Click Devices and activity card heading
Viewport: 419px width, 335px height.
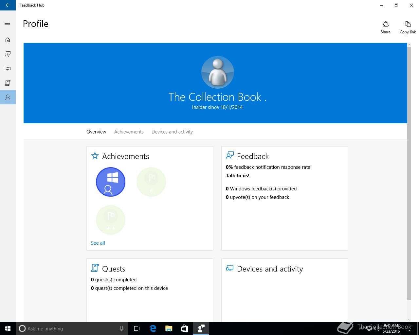click(x=270, y=269)
